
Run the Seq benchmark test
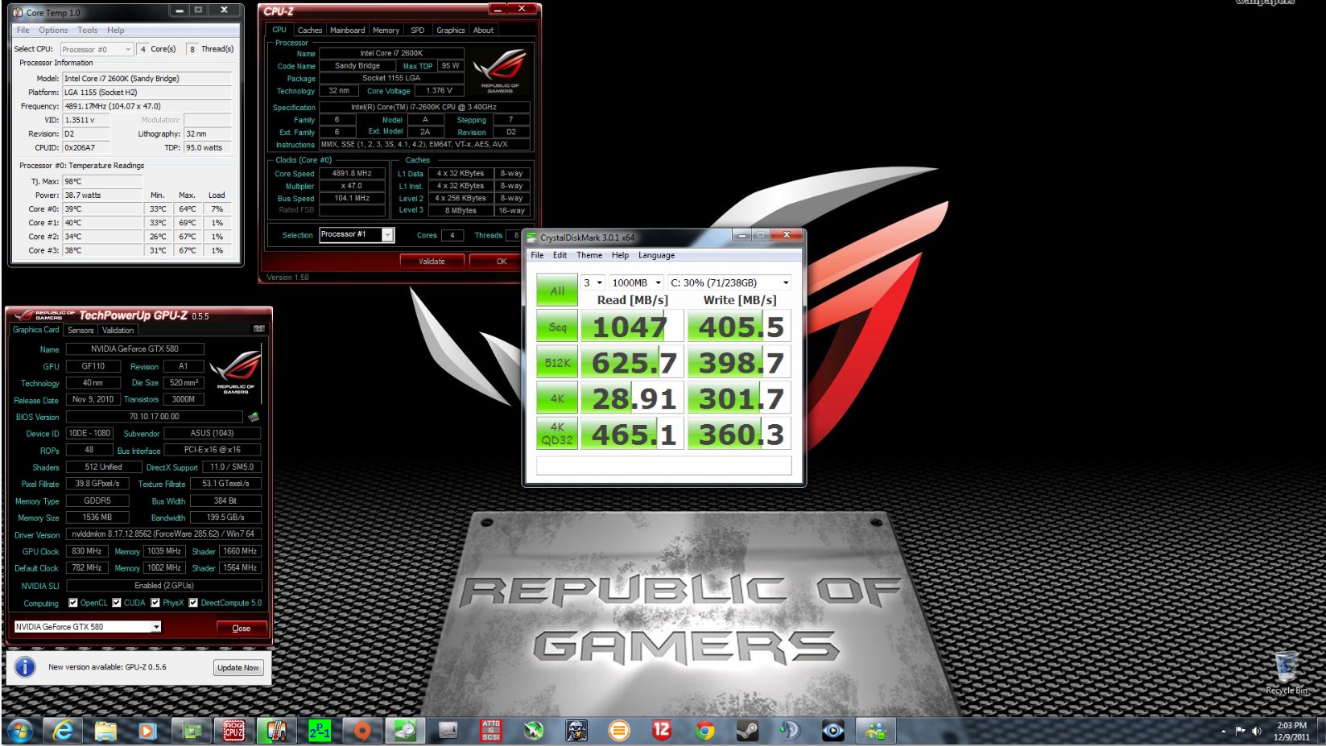pyautogui.click(x=557, y=327)
